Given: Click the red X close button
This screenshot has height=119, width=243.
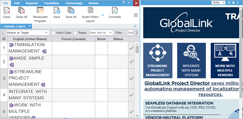Looking at the screenshot, I should pyautogui.click(x=136, y=3).
